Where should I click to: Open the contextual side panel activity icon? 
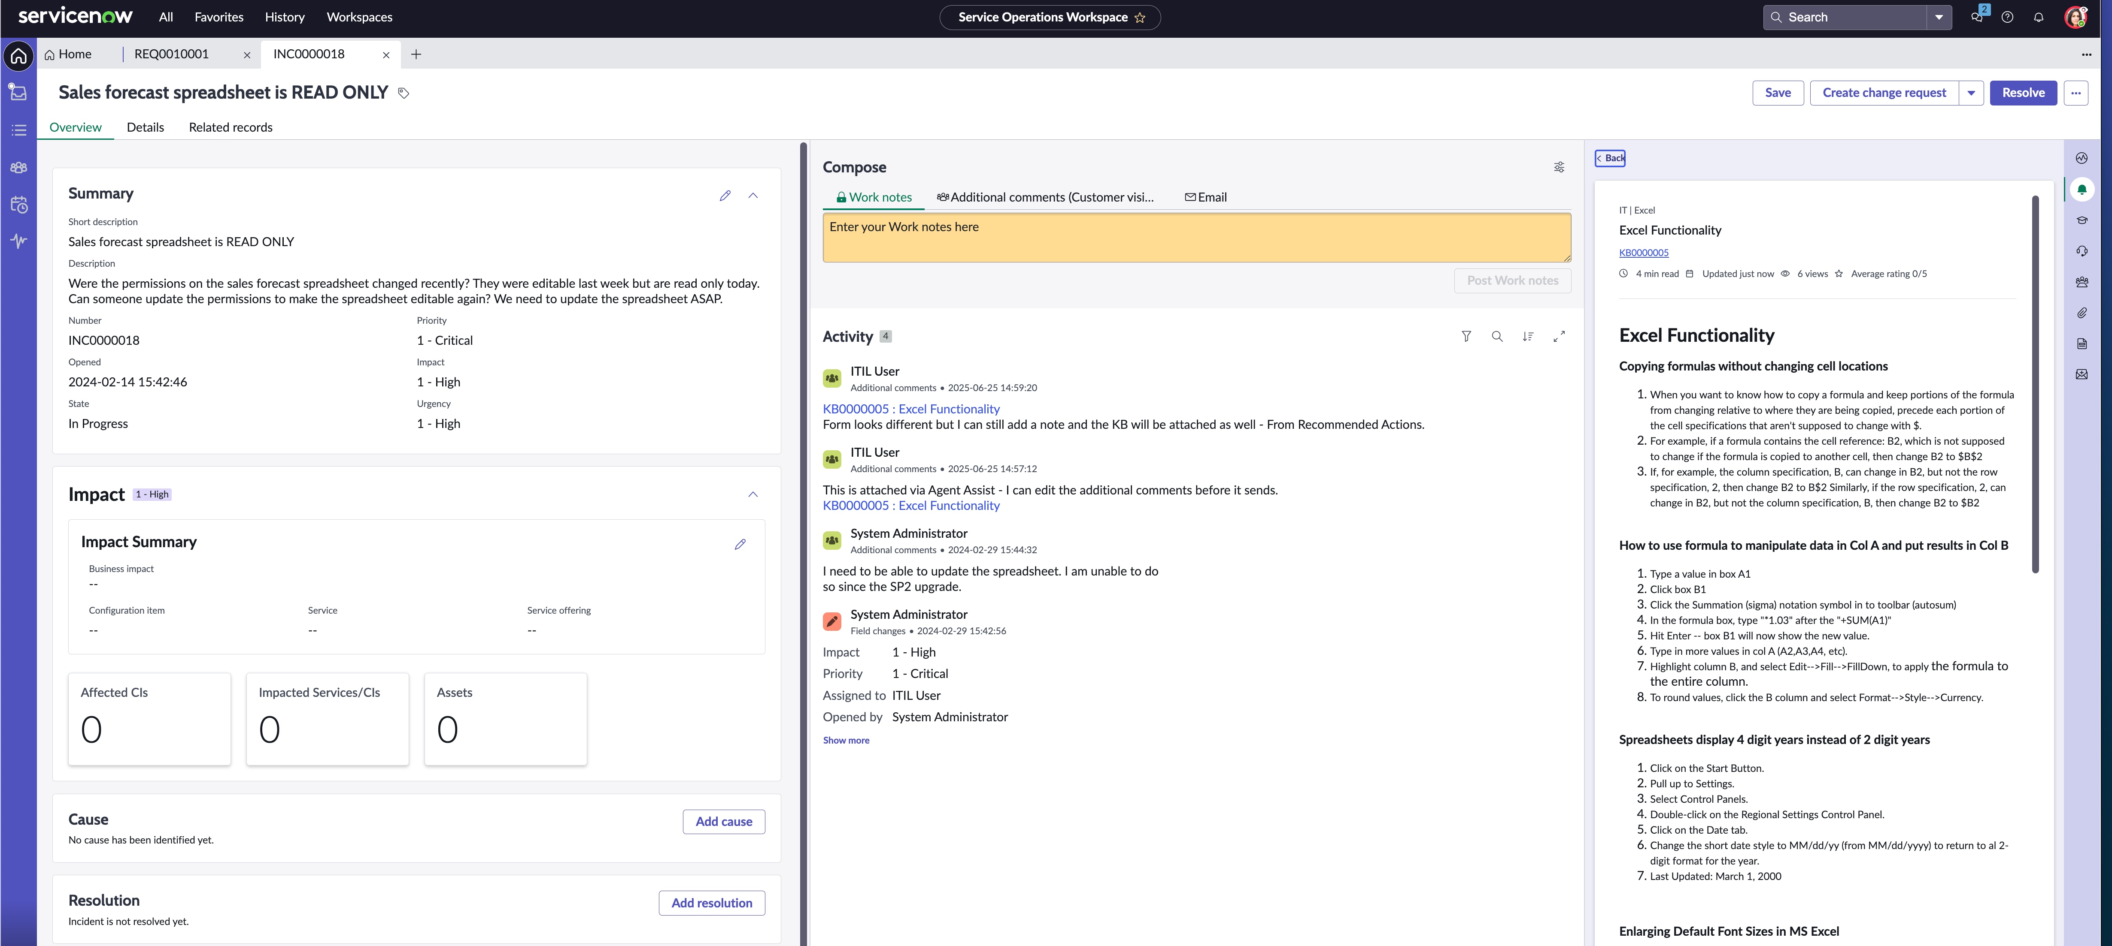point(2082,158)
